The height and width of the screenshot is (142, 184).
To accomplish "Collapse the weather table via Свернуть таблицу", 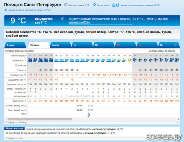I will coord(16,123).
